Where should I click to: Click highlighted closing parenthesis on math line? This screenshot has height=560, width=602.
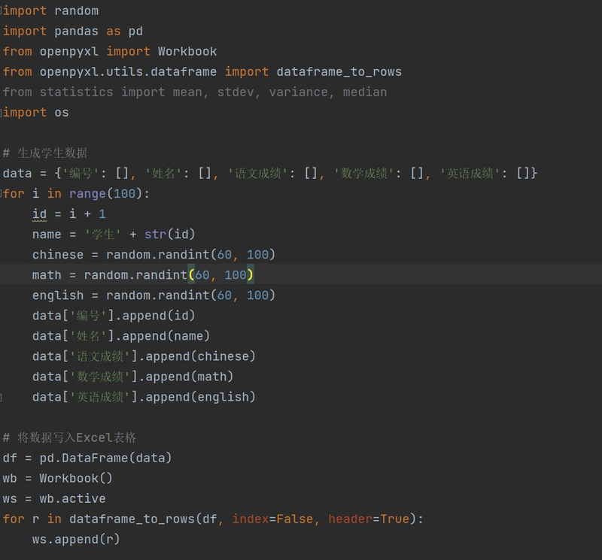(x=250, y=275)
